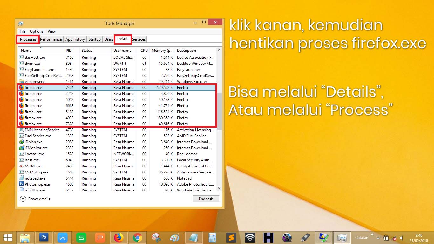Click PID 7328 in the list
The width and height of the screenshot is (434, 244).
tap(69, 124)
